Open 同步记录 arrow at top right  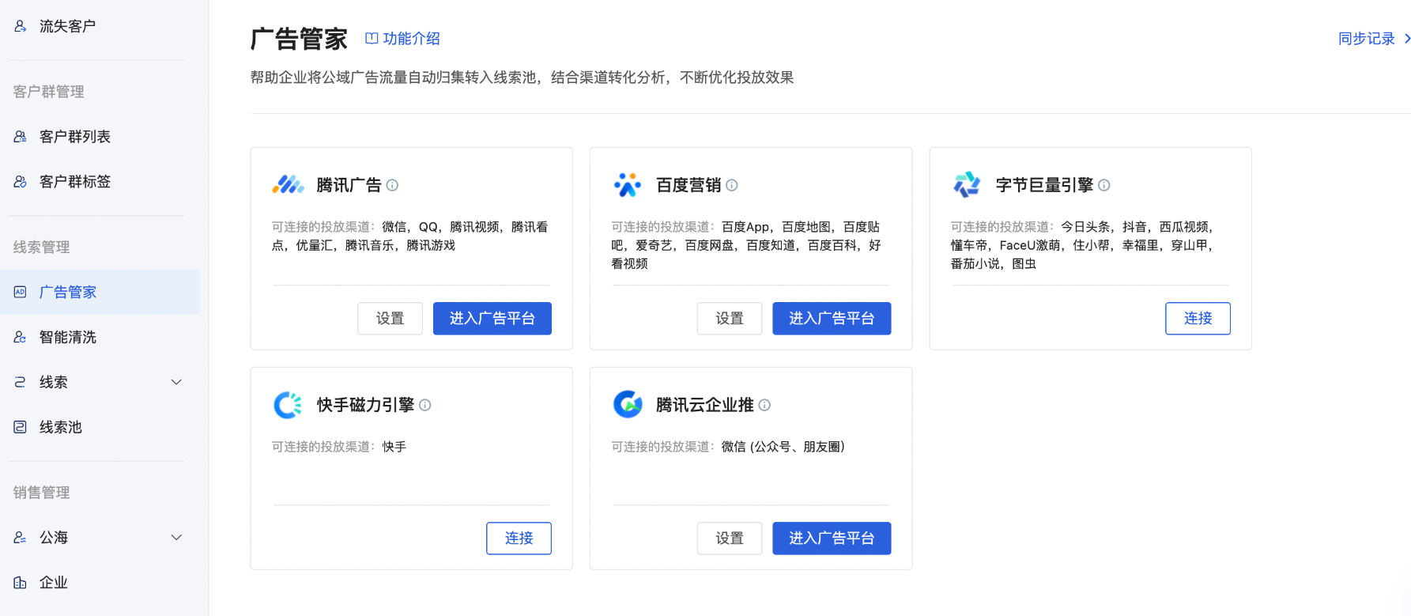(1407, 39)
